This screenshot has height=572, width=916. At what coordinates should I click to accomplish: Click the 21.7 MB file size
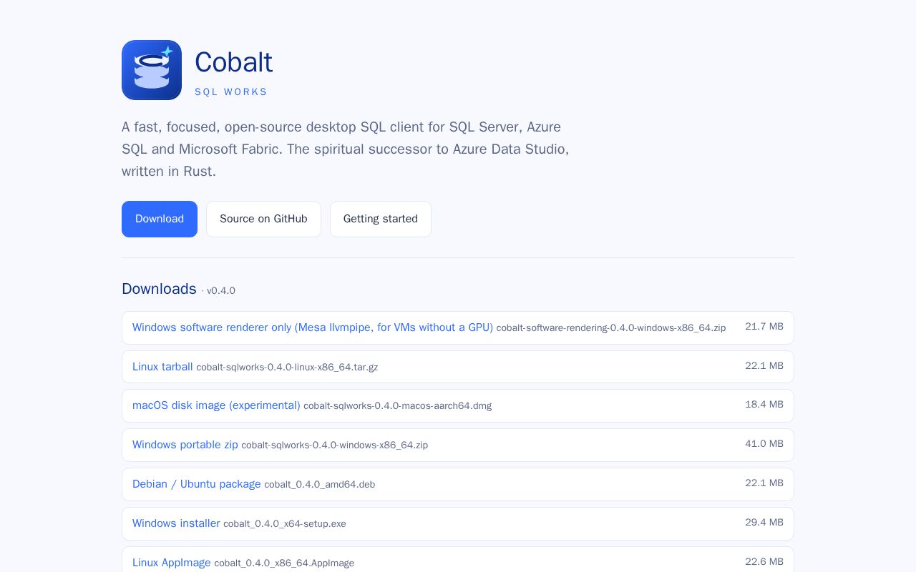[x=764, y=327]
